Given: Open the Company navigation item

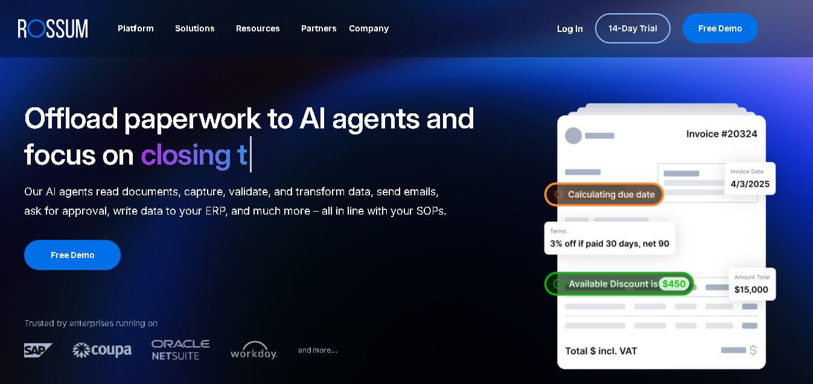Looking at the screenshot, I should click(368, 28).
